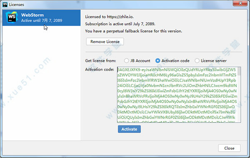The height and width of the screenshot is (158, 250).
Task: Click inside the Activation code text area
Action: pyautogui.click(x=177, y=95)
